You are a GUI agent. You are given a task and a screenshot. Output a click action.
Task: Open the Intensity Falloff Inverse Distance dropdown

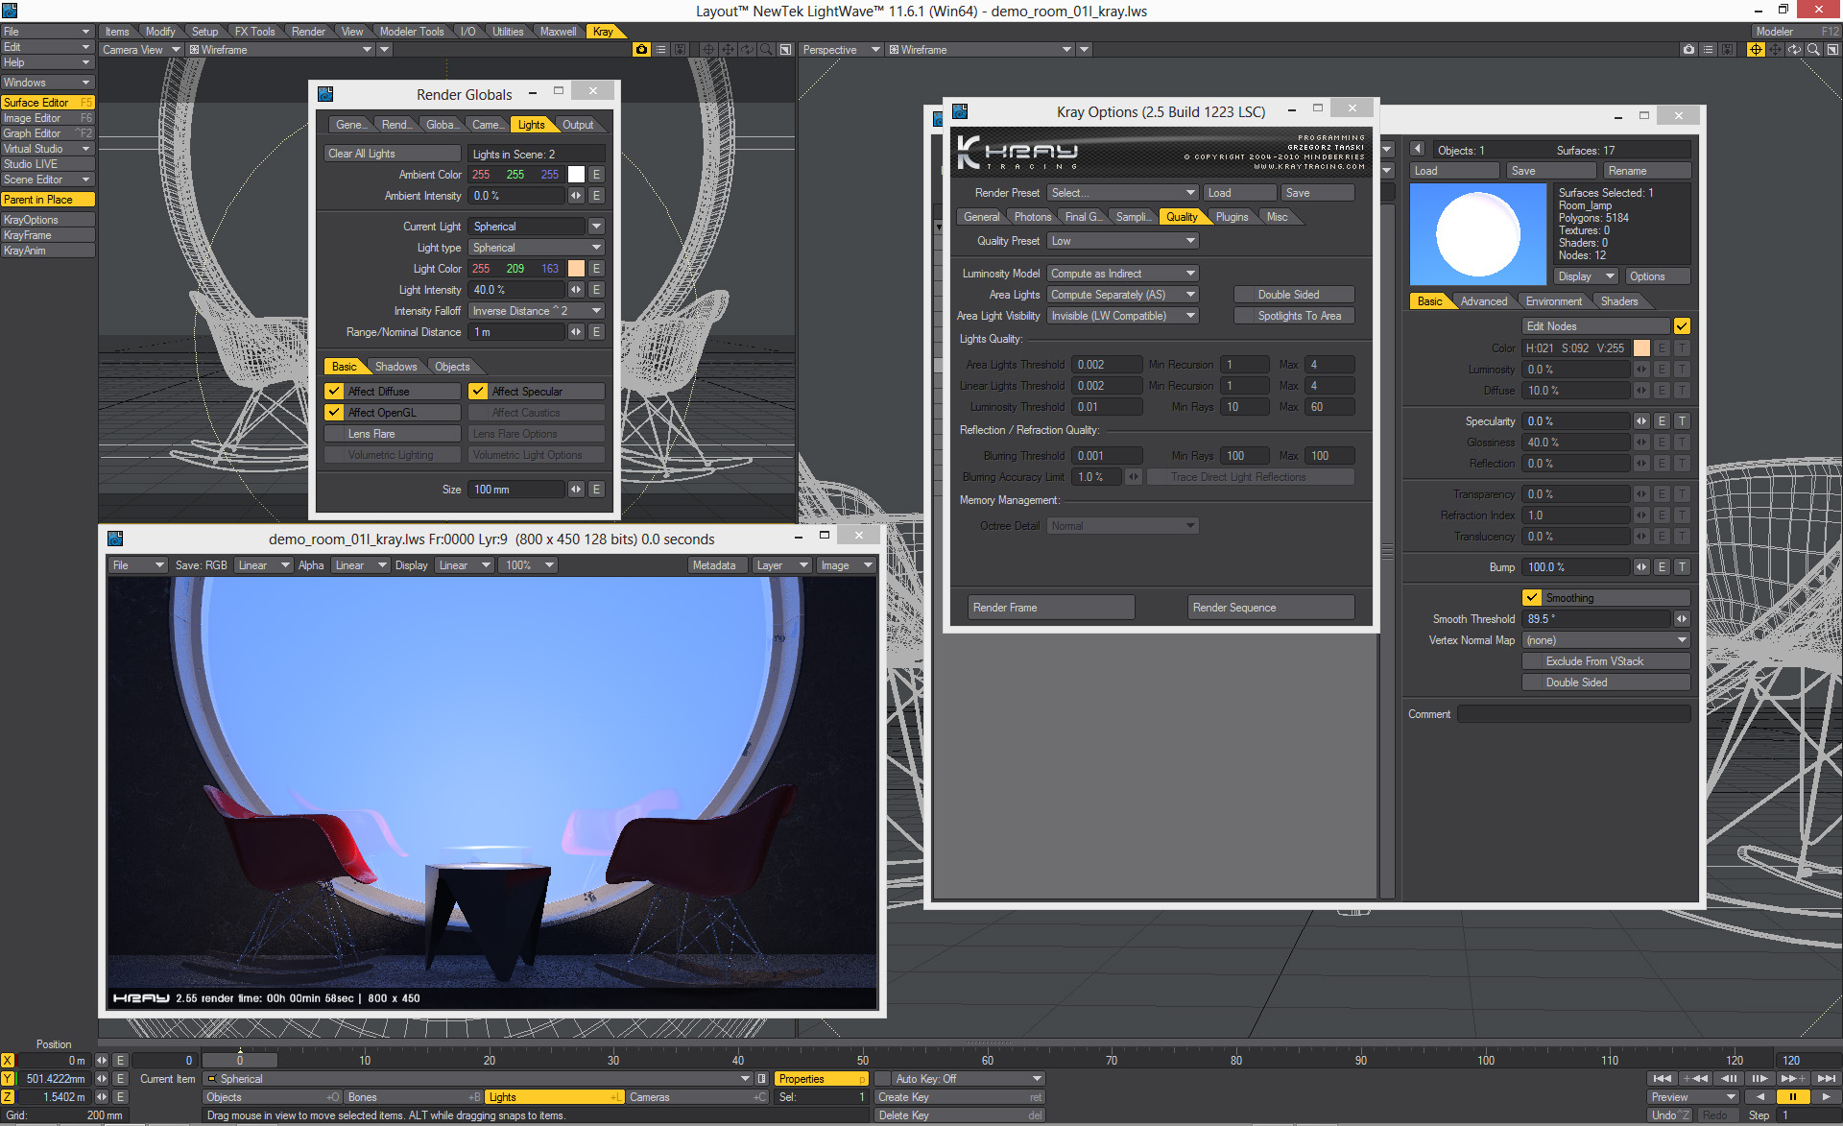[x=536, y=311]
